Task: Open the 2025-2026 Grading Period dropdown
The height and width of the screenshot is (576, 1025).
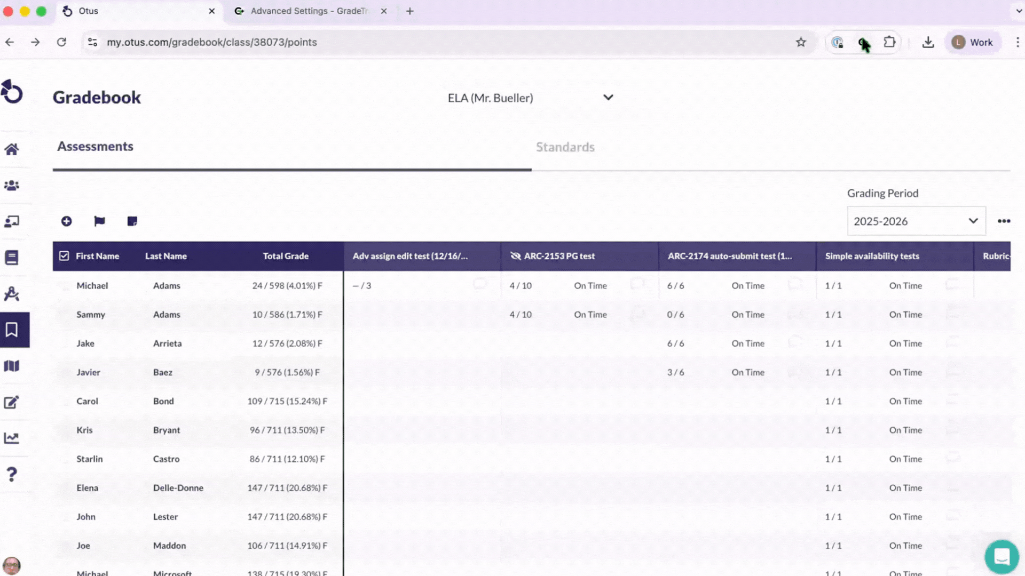Action: pyautogui.click(x=916, y=221)
